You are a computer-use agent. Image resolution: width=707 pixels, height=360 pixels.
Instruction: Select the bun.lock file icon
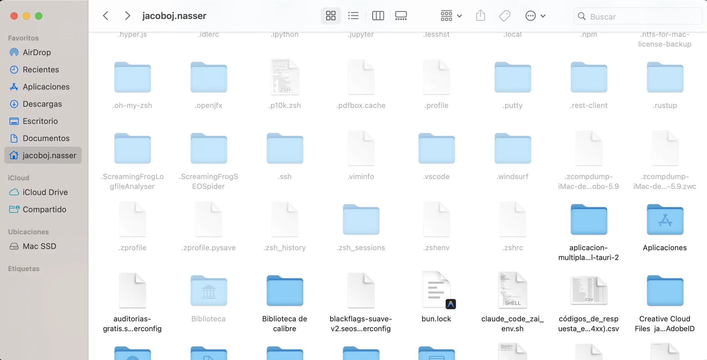438,290
